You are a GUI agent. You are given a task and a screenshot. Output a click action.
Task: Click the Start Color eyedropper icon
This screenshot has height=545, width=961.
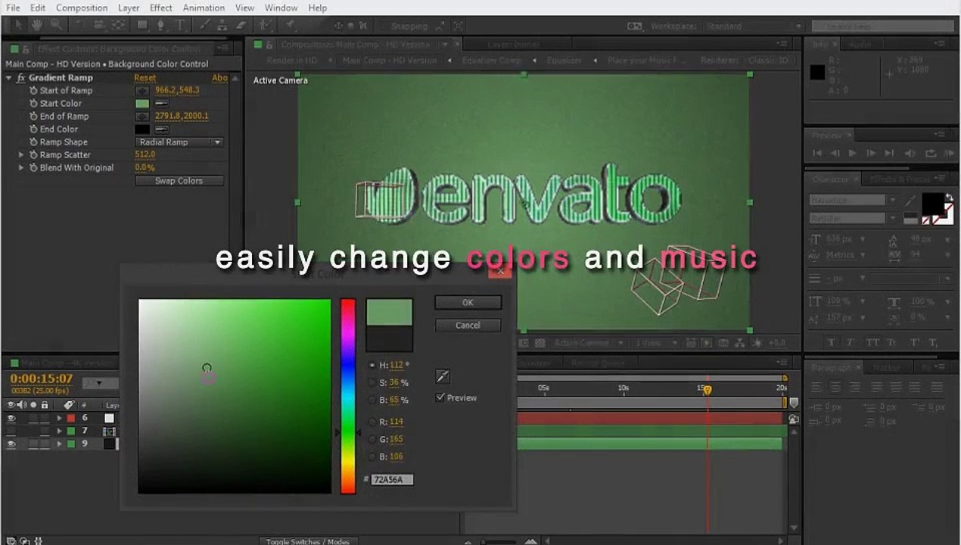tap(162, 104)
